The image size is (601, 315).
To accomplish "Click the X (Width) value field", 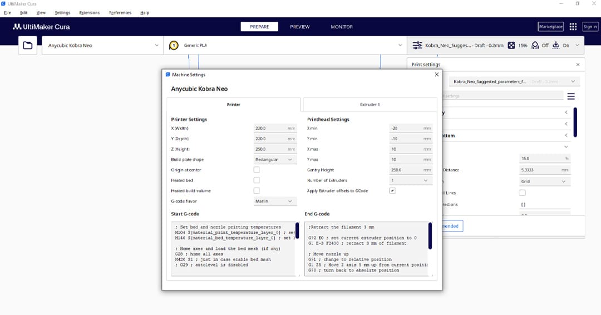I will [275, 129].
